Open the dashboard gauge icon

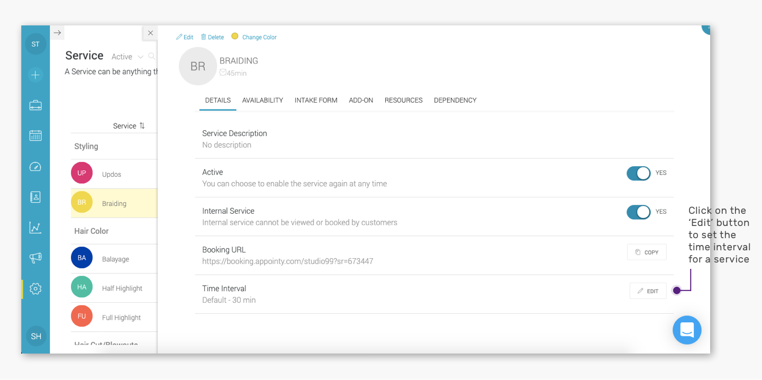pyautogui.click(x=35, y=167)
